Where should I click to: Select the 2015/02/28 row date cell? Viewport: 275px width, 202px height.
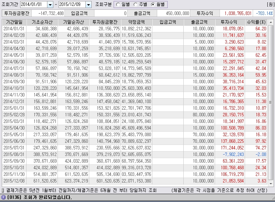[x=14, y=115]
